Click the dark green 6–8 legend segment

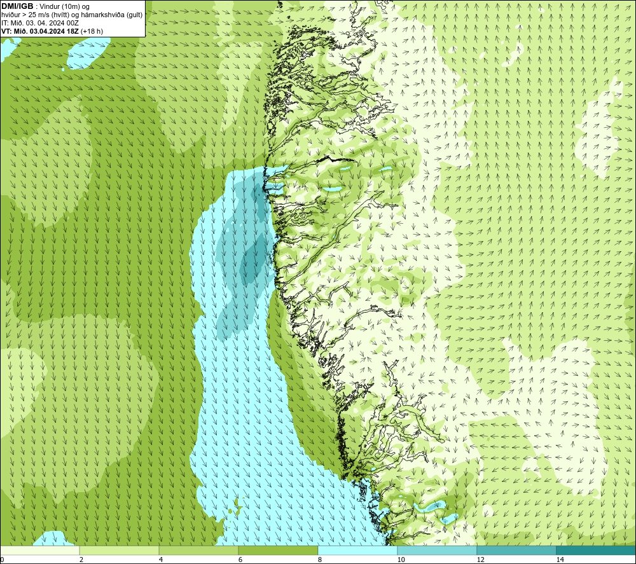tap(279, 551)
